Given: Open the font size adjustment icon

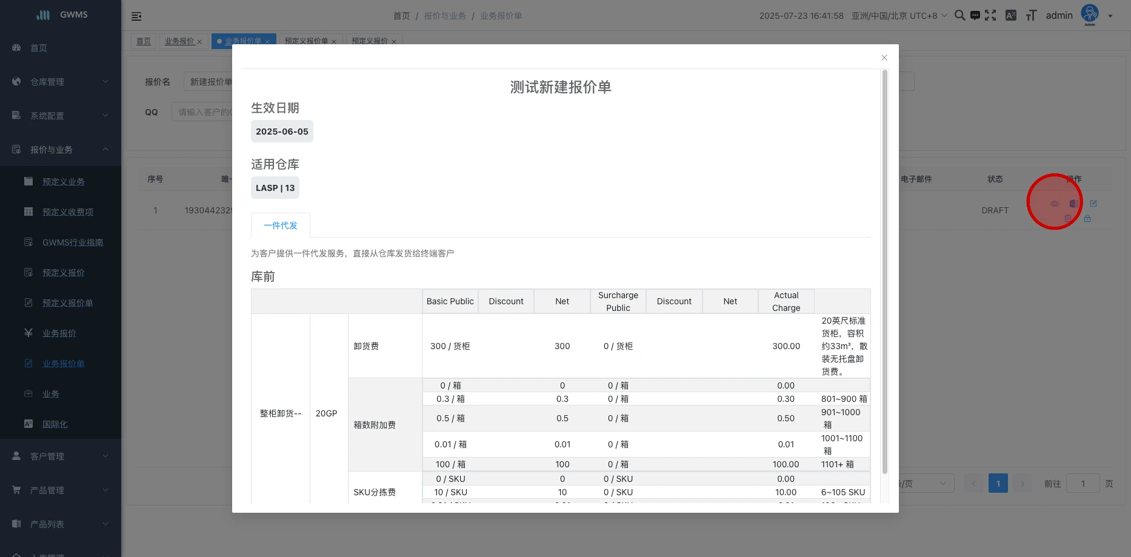Looking at the screenshot, I should 1031,16.
